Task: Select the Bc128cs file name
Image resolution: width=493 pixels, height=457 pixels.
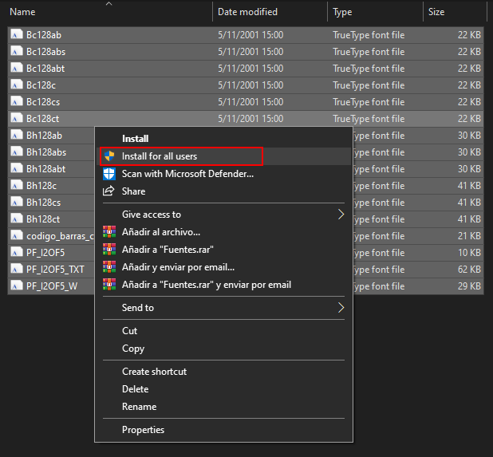Action: [x=43, y=102]
